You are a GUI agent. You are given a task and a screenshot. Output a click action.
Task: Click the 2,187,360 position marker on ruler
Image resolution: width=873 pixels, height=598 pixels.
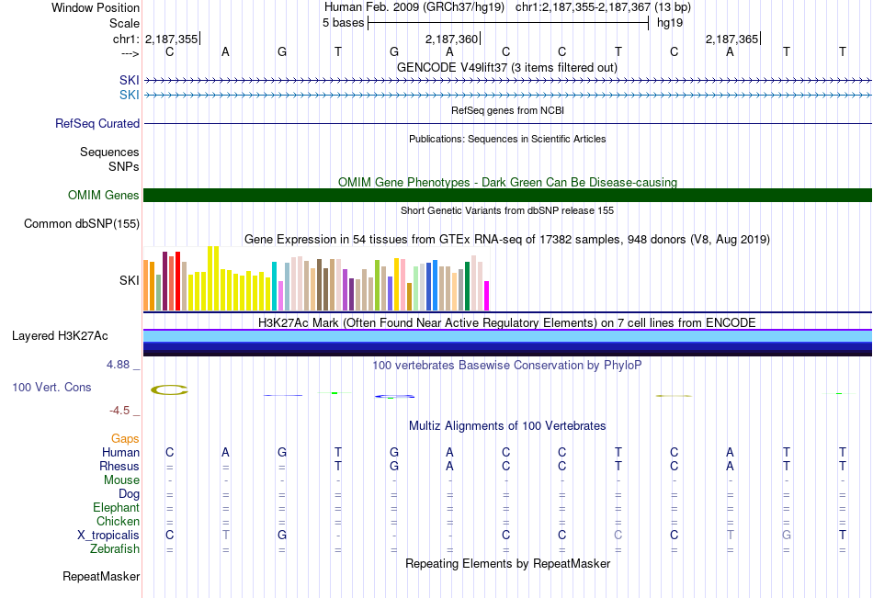point(452,39)
